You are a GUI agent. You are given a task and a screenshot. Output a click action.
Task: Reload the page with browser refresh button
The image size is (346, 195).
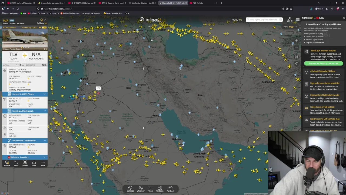click(18, 9)
